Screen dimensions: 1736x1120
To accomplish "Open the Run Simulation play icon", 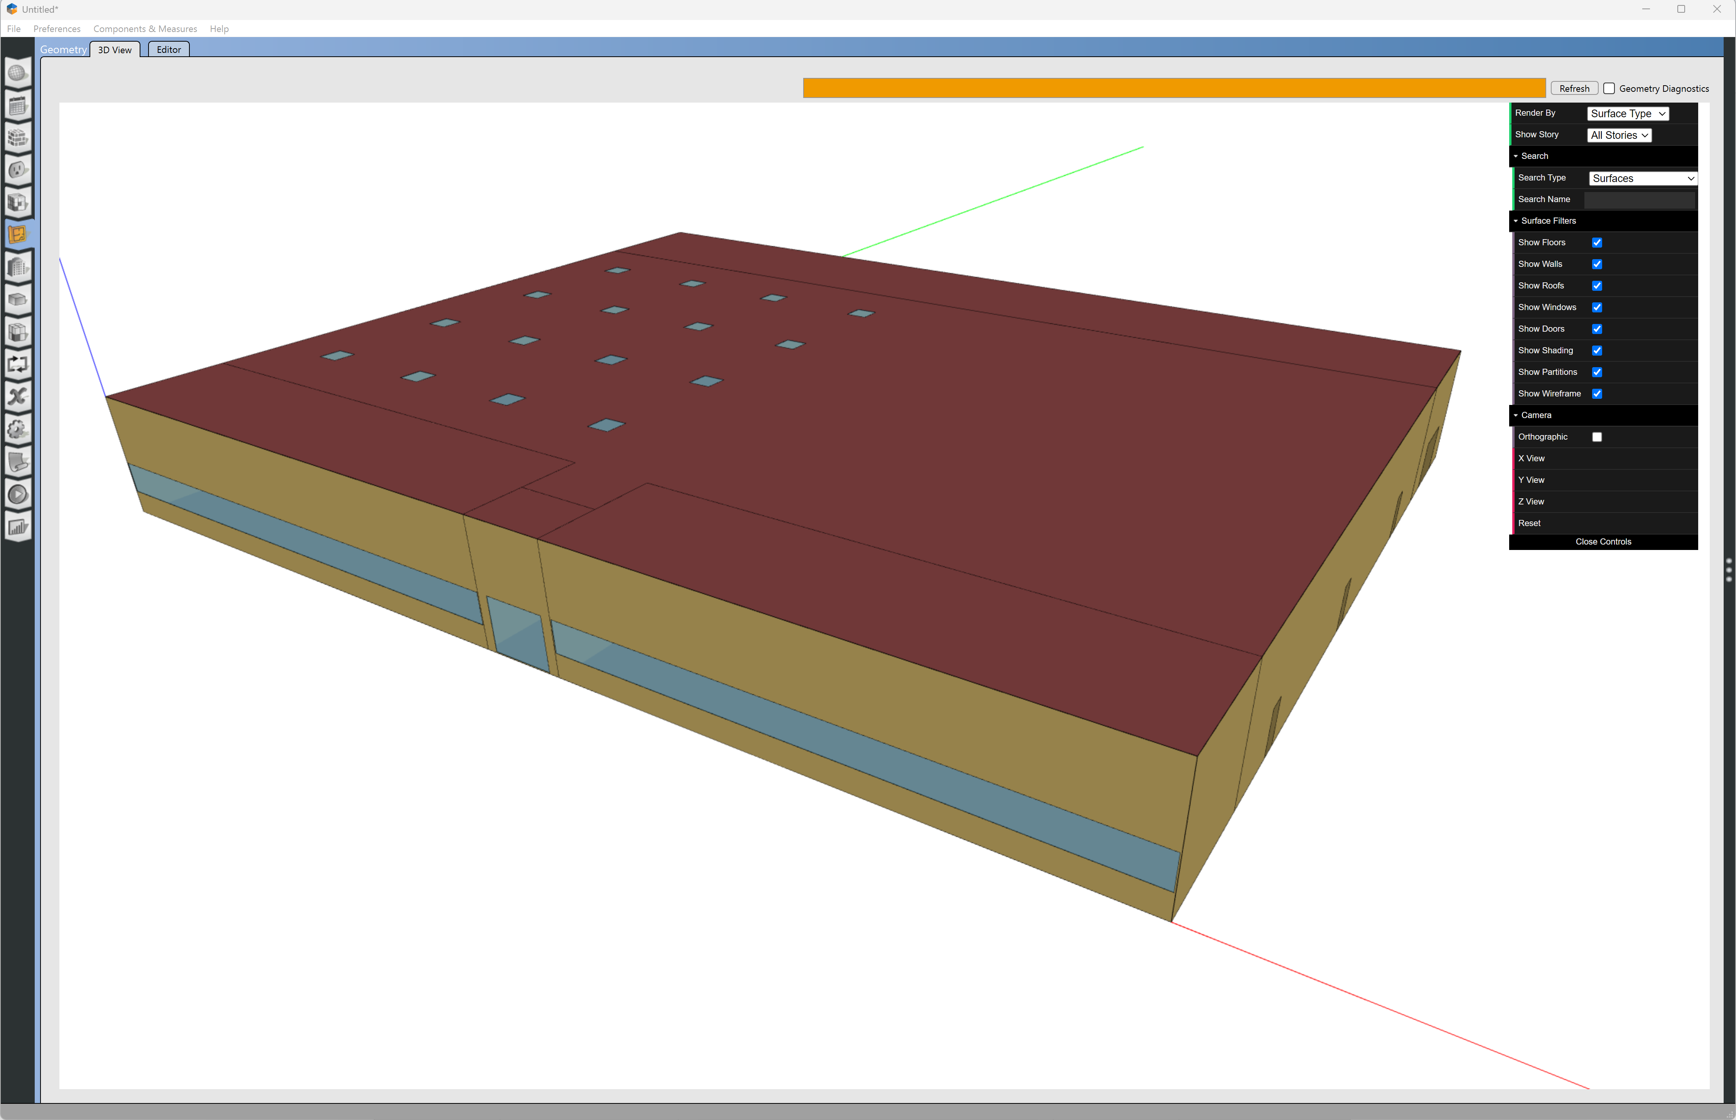I will point(17,494).
